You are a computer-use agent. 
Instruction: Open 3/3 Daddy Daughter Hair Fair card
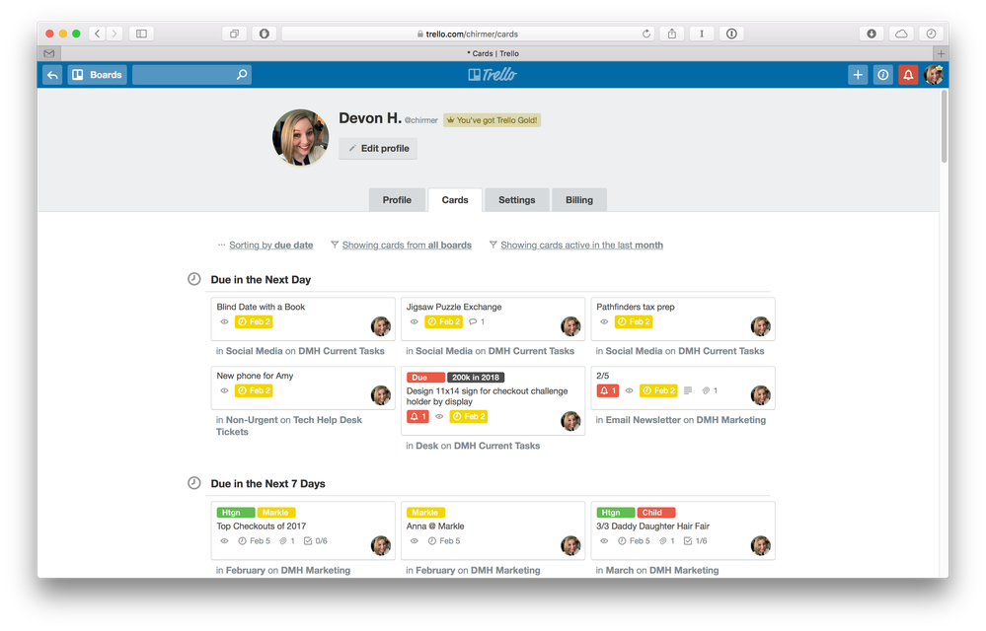682,530
